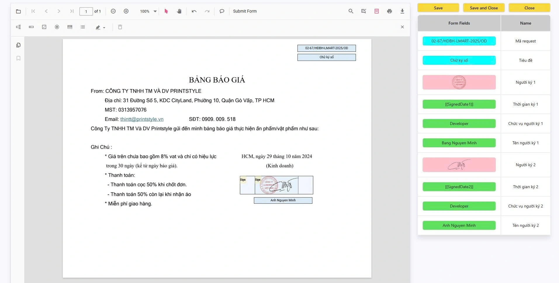Close the form designer toolbar

click(402, 27)
